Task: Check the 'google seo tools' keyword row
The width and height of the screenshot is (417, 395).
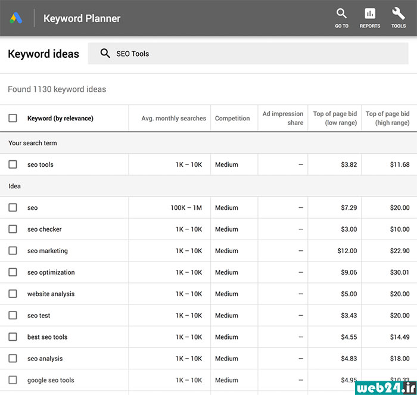Action: pyautogui.click(x=13, y=380)
